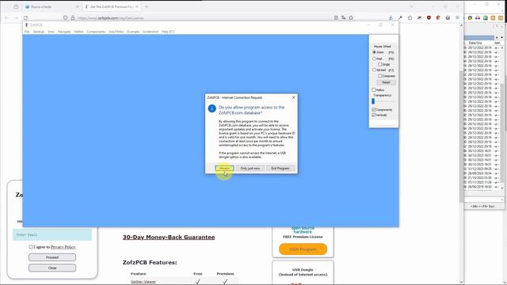Choose Only just now in the dialog
Screen dimensions: 507x285
[250, 169]
